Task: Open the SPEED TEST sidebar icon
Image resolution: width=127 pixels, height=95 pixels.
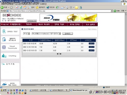Action: click(x=4, y=31)
